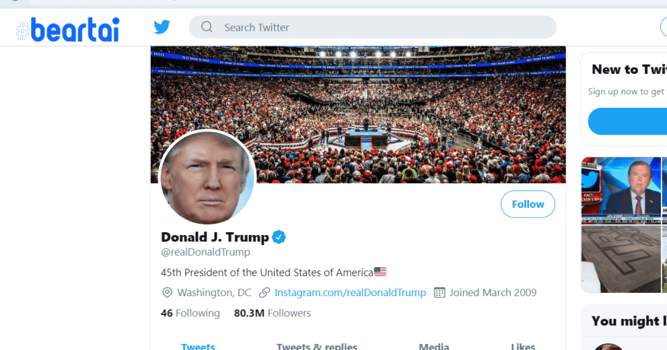Show the 80.3M Followers list
This screenshot has width=667, height=350.
coord(273,313)
